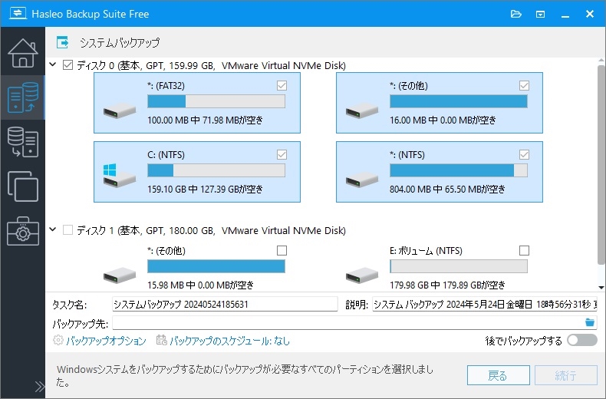The image size is (606, 399).
Task: Open the バックアップオプション link
Action: pos(107,341)
